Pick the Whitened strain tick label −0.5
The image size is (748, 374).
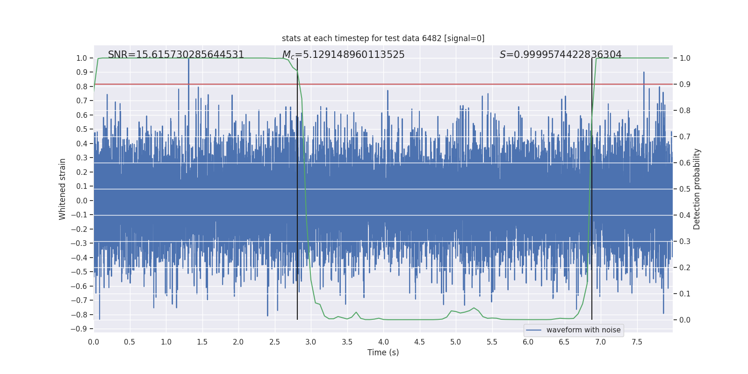[x=79, y=272]
